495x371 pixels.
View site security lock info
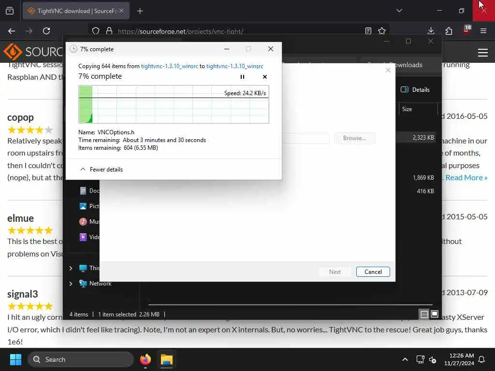pyautogui.click(x=109, y=31)
